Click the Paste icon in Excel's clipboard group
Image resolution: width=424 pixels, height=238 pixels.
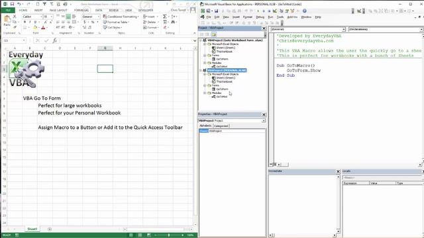(7, 19)
